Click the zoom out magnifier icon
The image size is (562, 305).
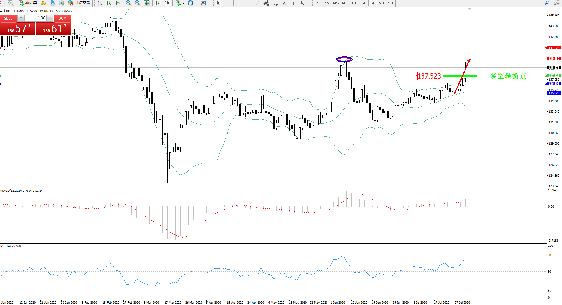pos(138,3)
